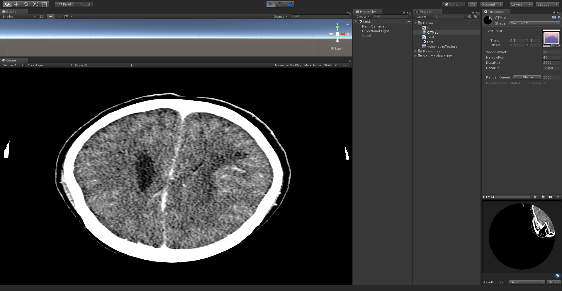
Task: Collapse the Demo folder in Project
Action: tap(415, 23)
